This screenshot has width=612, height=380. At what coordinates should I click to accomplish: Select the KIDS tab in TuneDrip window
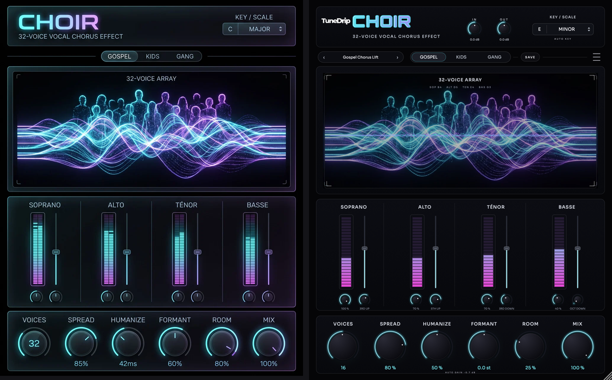(461, 57)
